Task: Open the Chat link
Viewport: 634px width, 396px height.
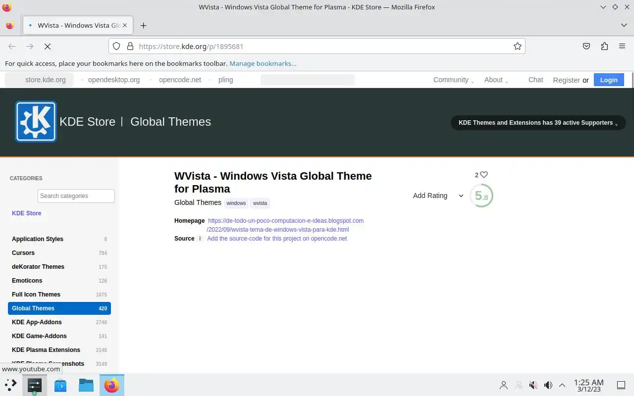Action: pyautogui.click(x=535, y=80)
